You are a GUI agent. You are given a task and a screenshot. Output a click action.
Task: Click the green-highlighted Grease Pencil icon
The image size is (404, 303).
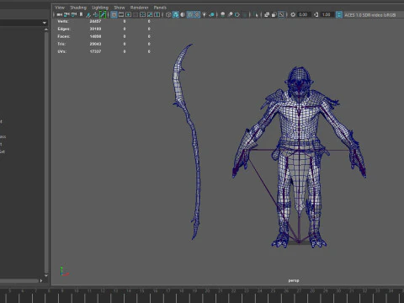(103, 14)
